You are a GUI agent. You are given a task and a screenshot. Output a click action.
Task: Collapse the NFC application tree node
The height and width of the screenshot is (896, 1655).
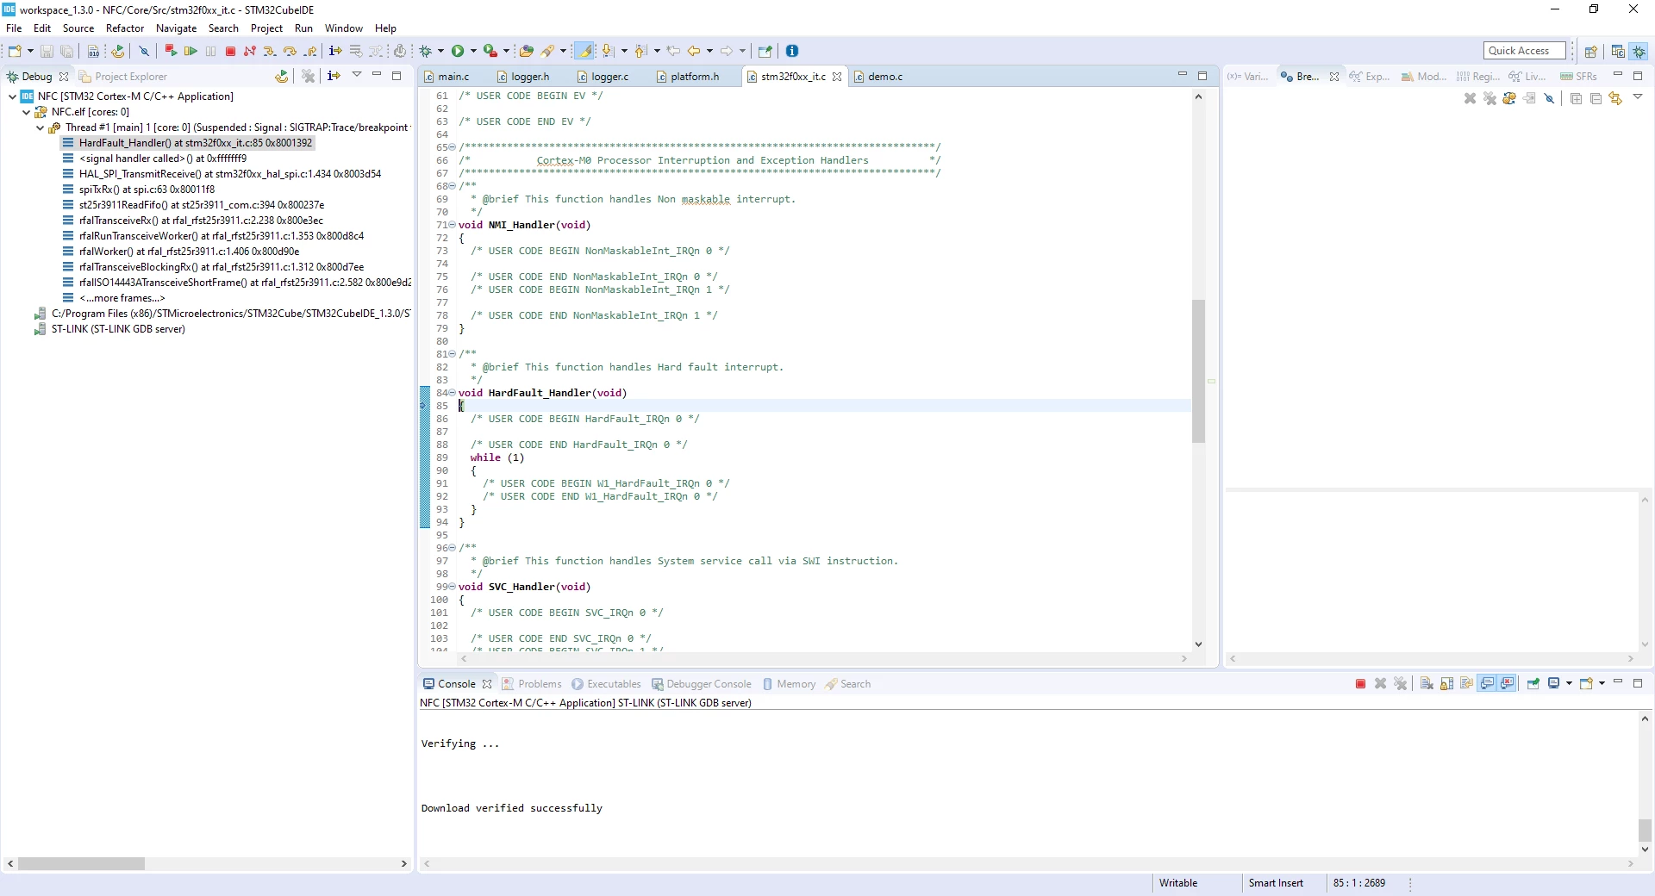[12, 96]
